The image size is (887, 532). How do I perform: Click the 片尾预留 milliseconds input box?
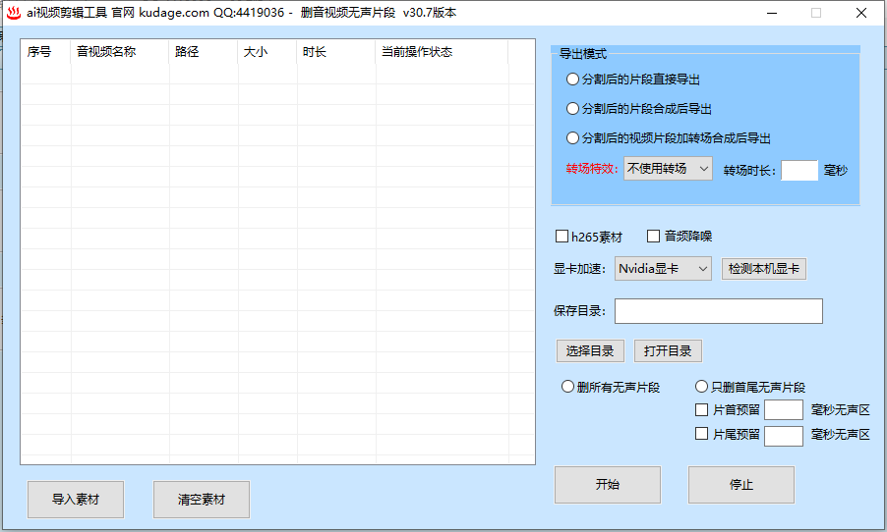(x=784, y=436)
